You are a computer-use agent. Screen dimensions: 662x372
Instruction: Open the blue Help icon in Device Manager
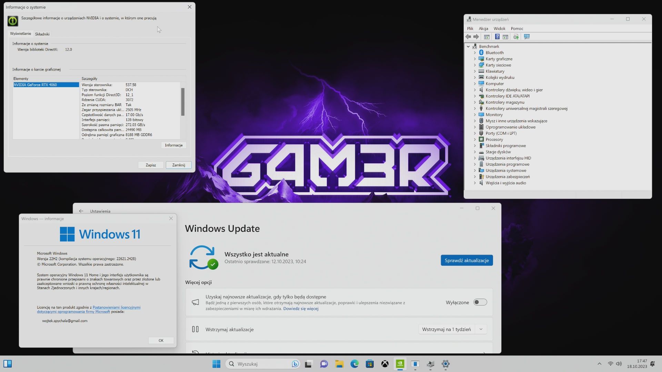pos(497,37)
